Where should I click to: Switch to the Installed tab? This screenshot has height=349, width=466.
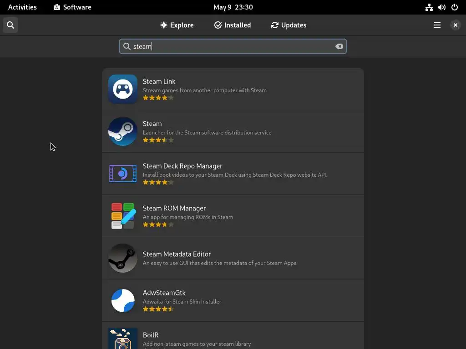tap(233, 25)
